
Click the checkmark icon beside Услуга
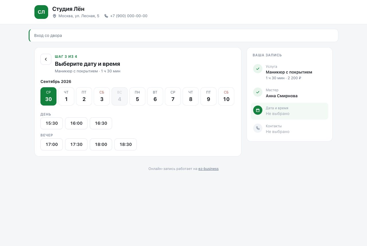(258, 69)
